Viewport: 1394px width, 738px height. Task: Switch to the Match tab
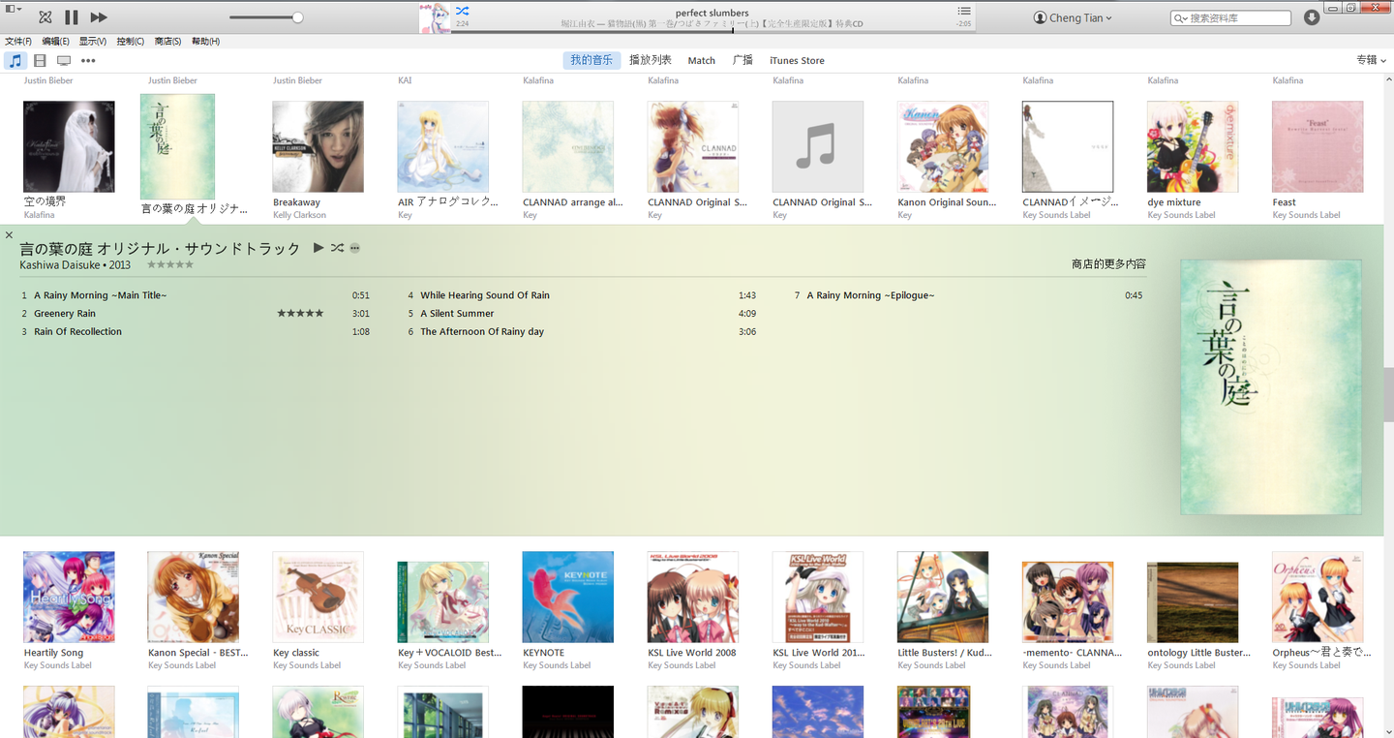[702, 60]
